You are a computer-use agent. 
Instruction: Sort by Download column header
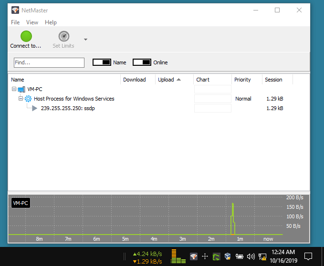(x=138, y=80)
